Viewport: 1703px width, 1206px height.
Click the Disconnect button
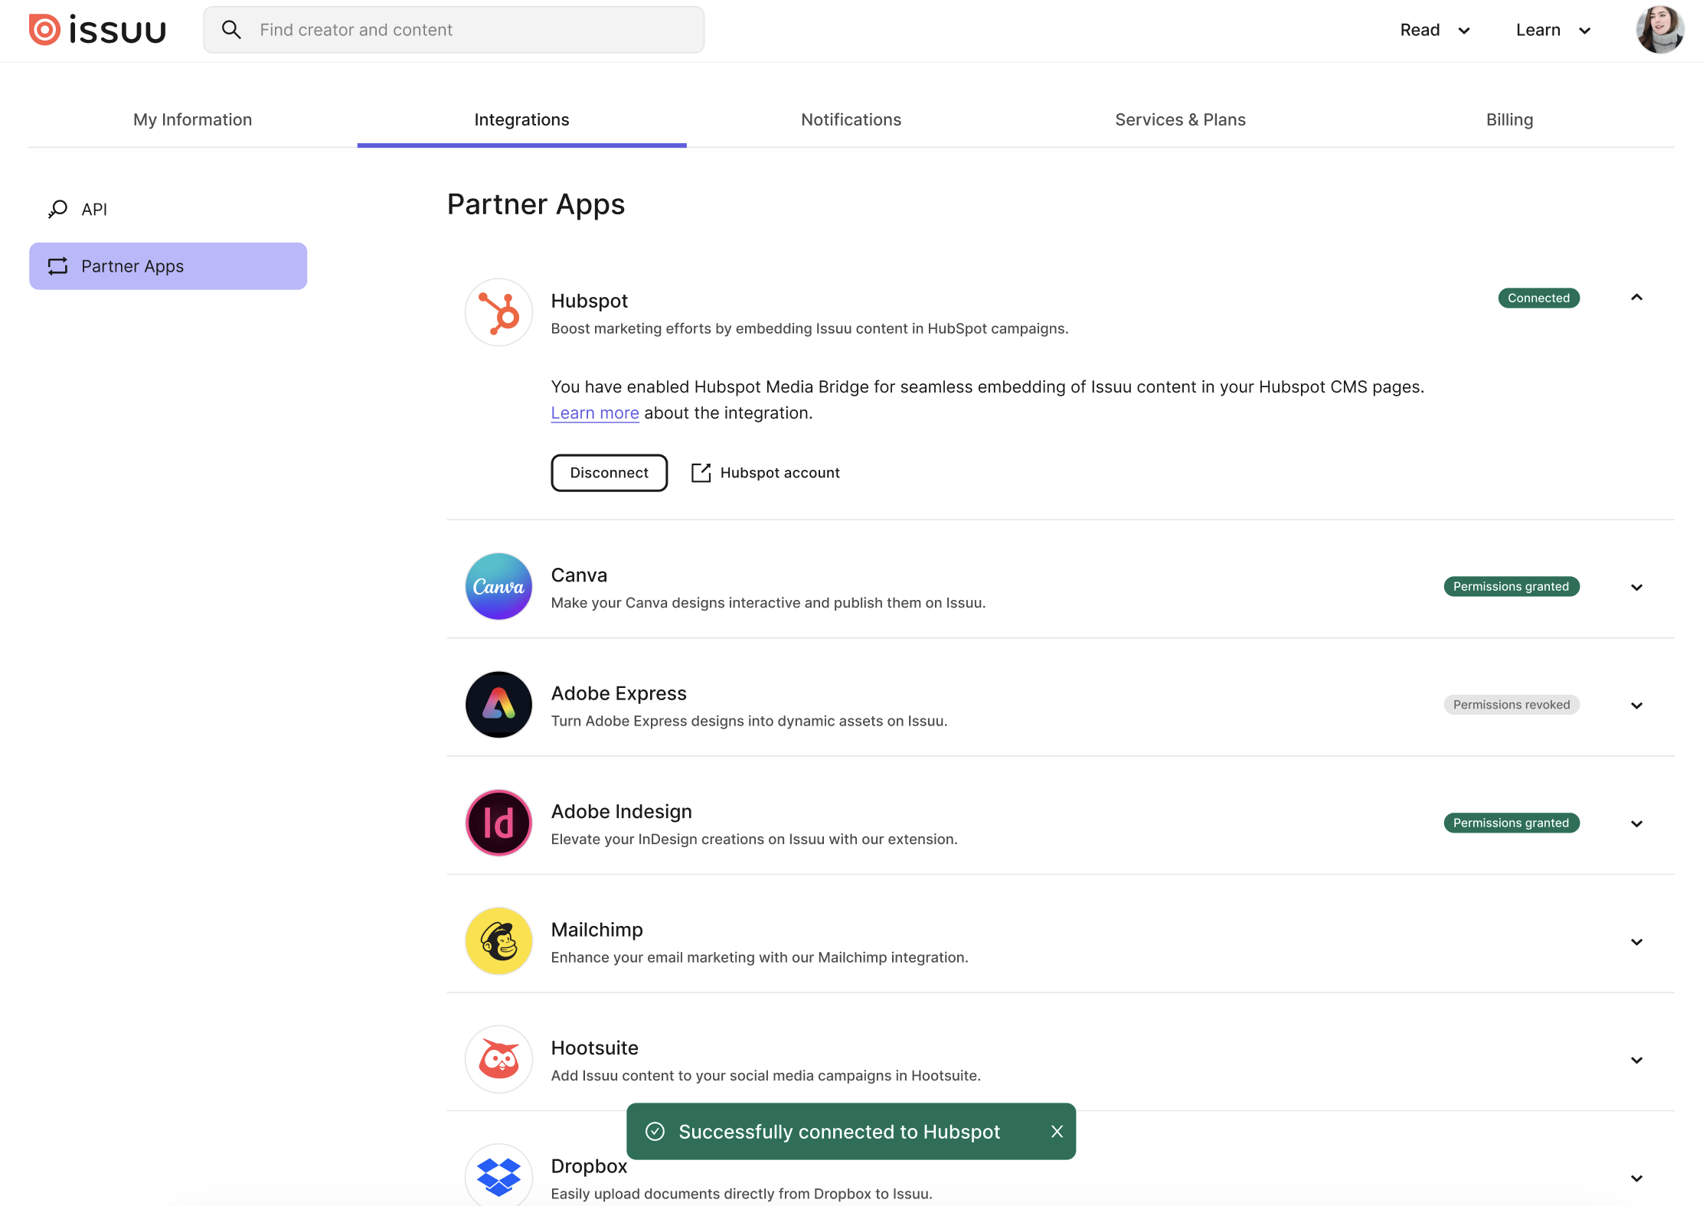(609, 473)
